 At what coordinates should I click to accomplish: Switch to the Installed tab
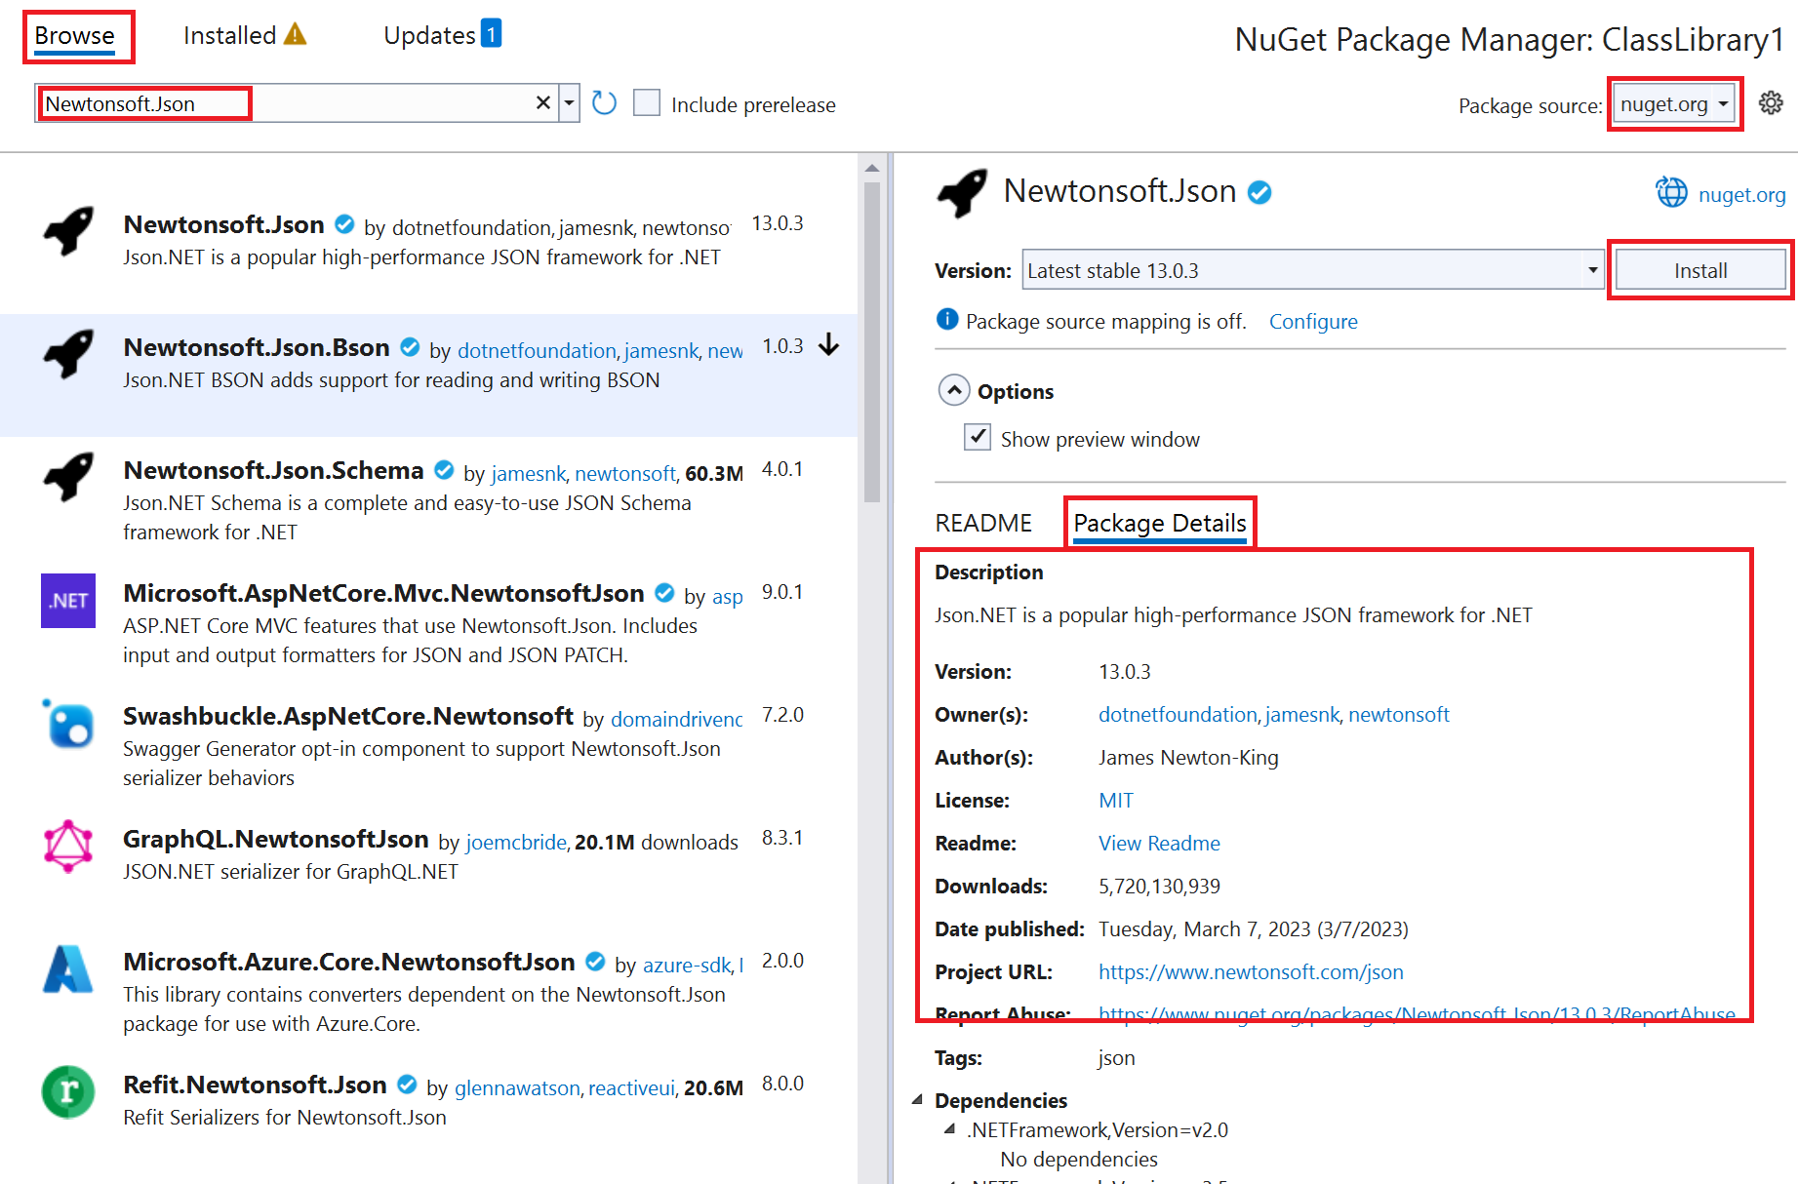(231, 35)
